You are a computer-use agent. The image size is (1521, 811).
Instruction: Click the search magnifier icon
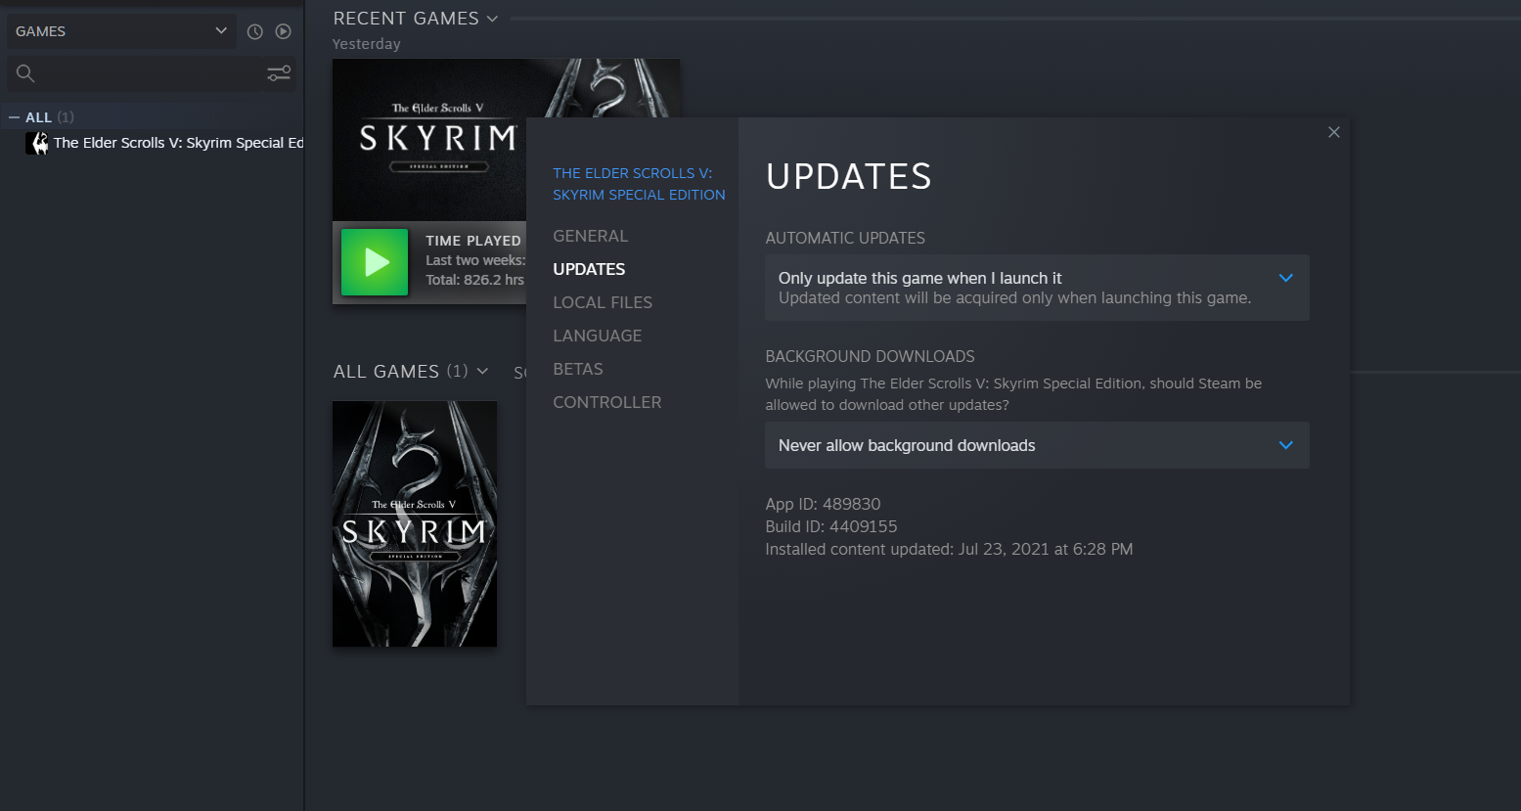tap(25, 73)
